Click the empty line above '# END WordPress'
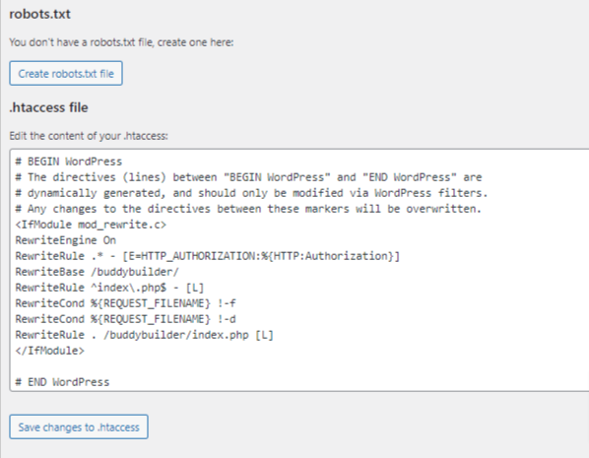Screen dimensions: 589x458 pos(299,366)
